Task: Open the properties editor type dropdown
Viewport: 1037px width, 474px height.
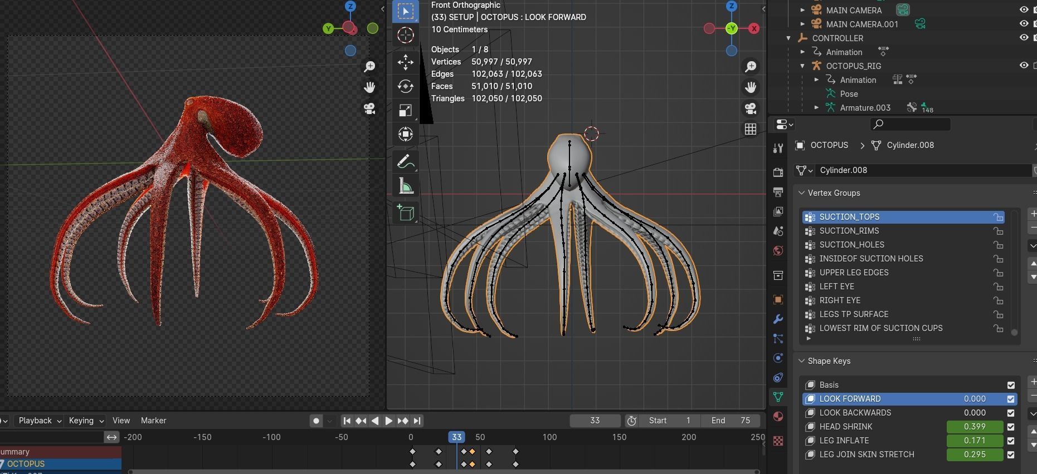Action: tap(784, 124)
